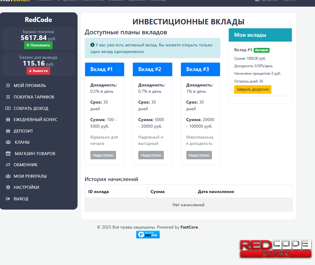Click Закрыть досрочно for Вклад #3
315x265 pixels.
(252, 89)
